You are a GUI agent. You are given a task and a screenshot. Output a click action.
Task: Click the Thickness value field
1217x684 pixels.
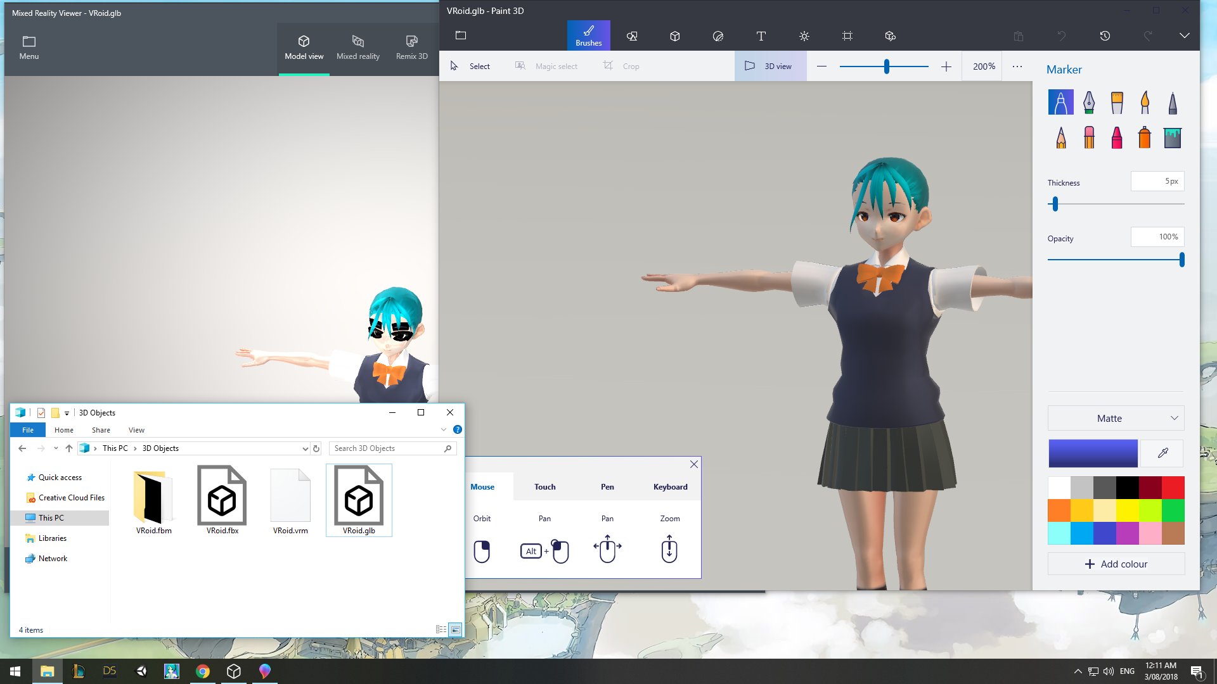click(x=1157, y=181)
